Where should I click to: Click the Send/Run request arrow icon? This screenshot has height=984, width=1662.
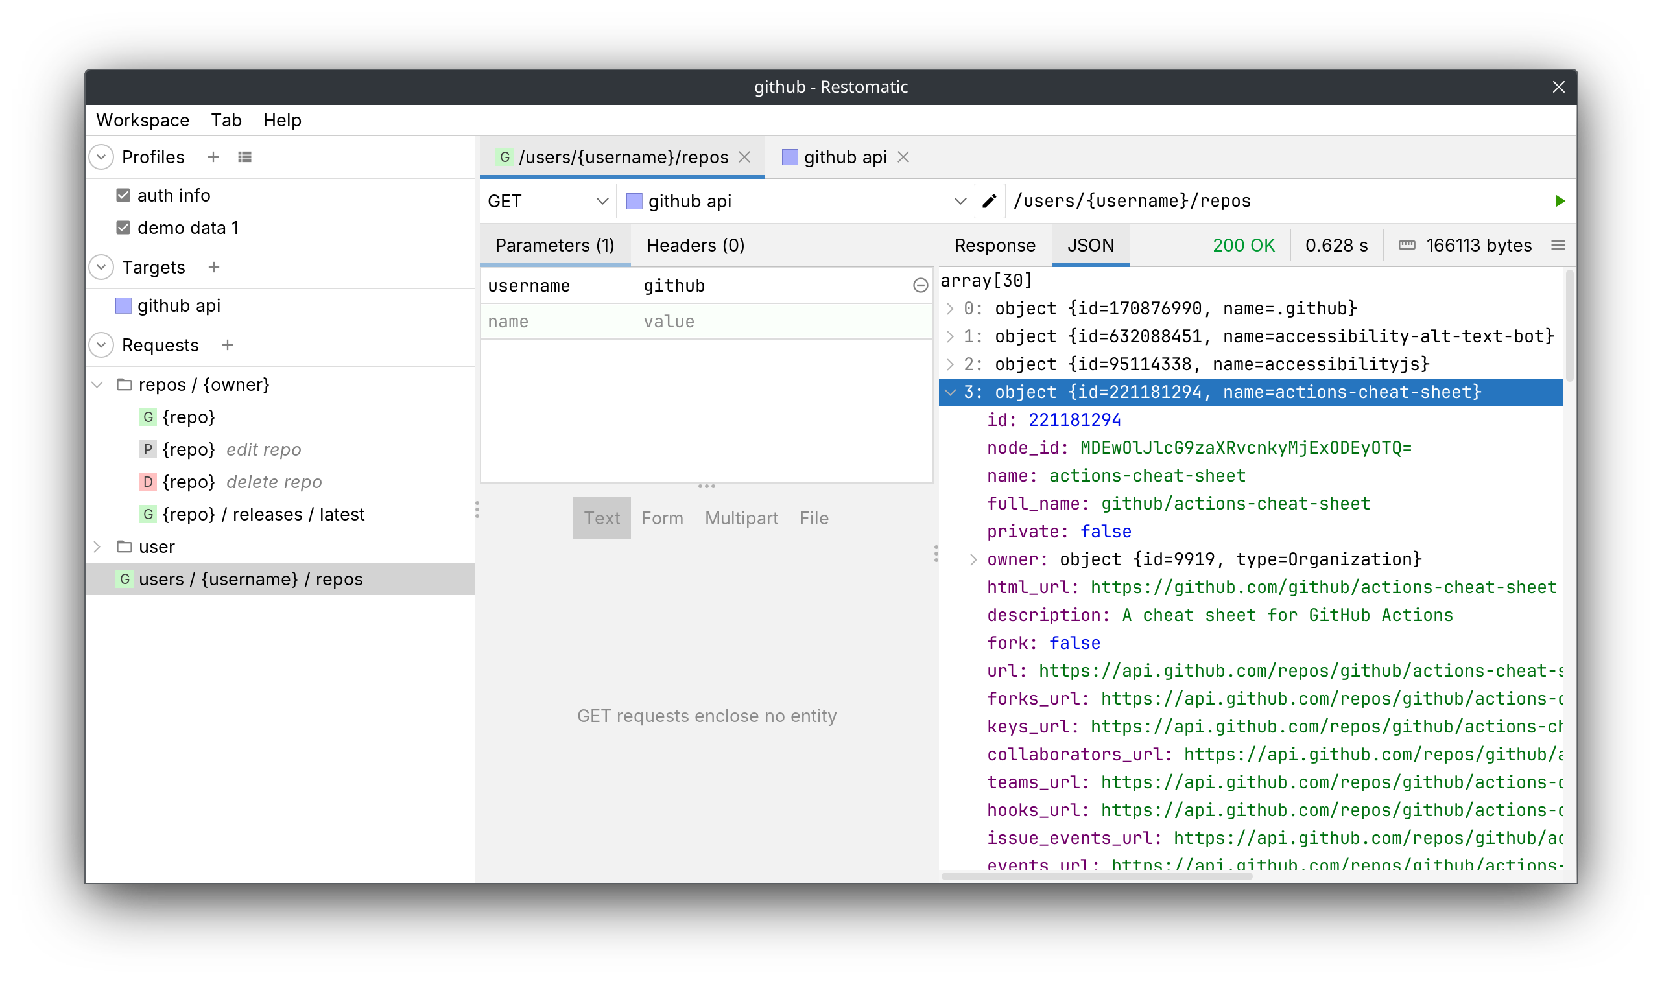tap(1559, 200)
